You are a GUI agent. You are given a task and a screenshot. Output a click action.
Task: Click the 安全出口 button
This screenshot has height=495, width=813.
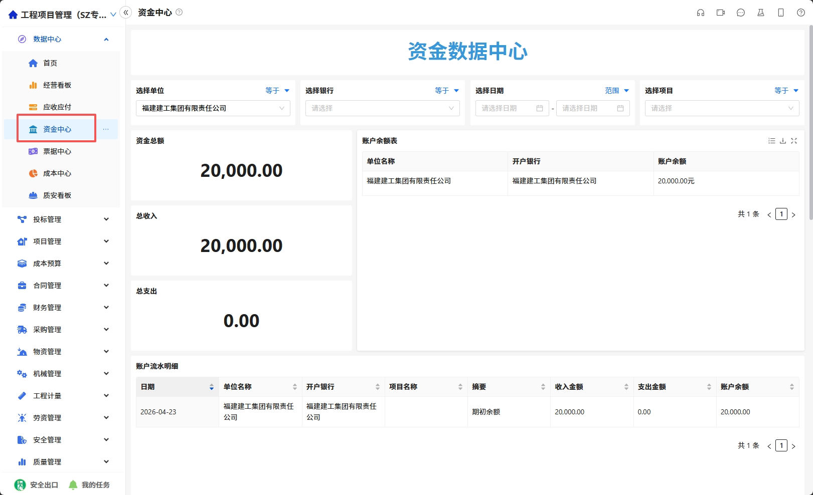36,485
